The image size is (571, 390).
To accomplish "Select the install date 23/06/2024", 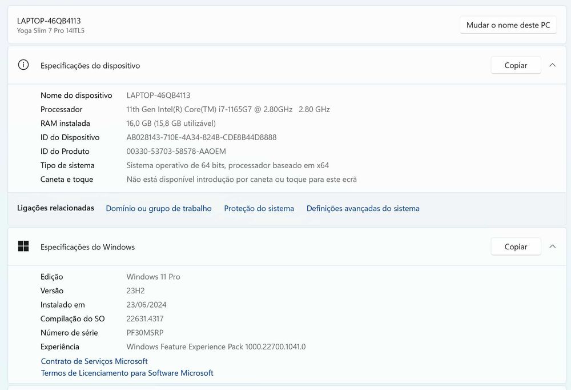I will [146, 305].
